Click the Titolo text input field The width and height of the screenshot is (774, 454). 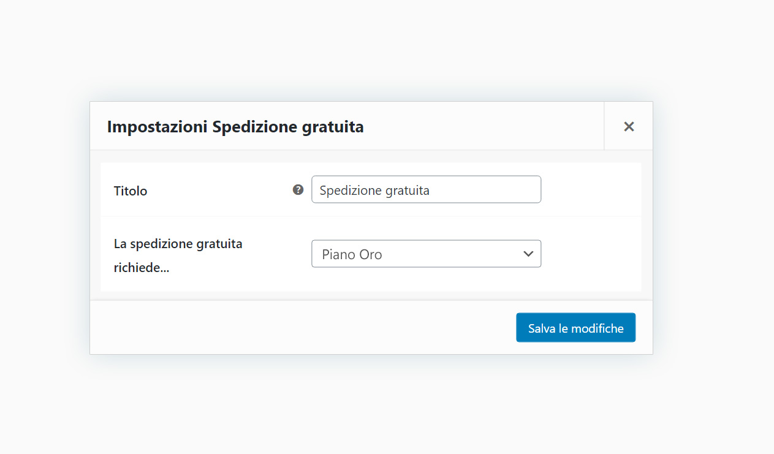[x=426, y=190]
